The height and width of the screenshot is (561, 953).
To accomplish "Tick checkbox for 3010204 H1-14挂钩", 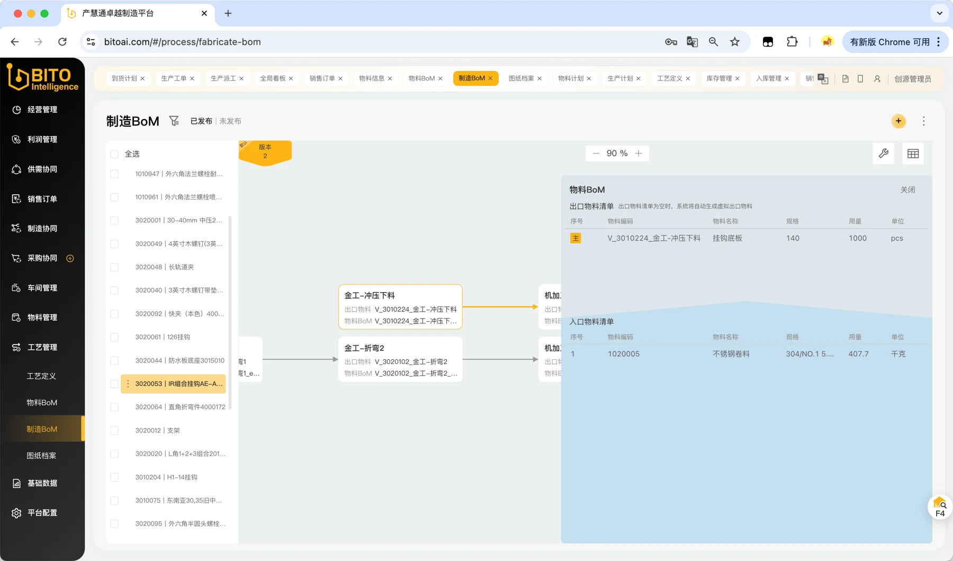I will pyautogui.click(x=114, y=477).
